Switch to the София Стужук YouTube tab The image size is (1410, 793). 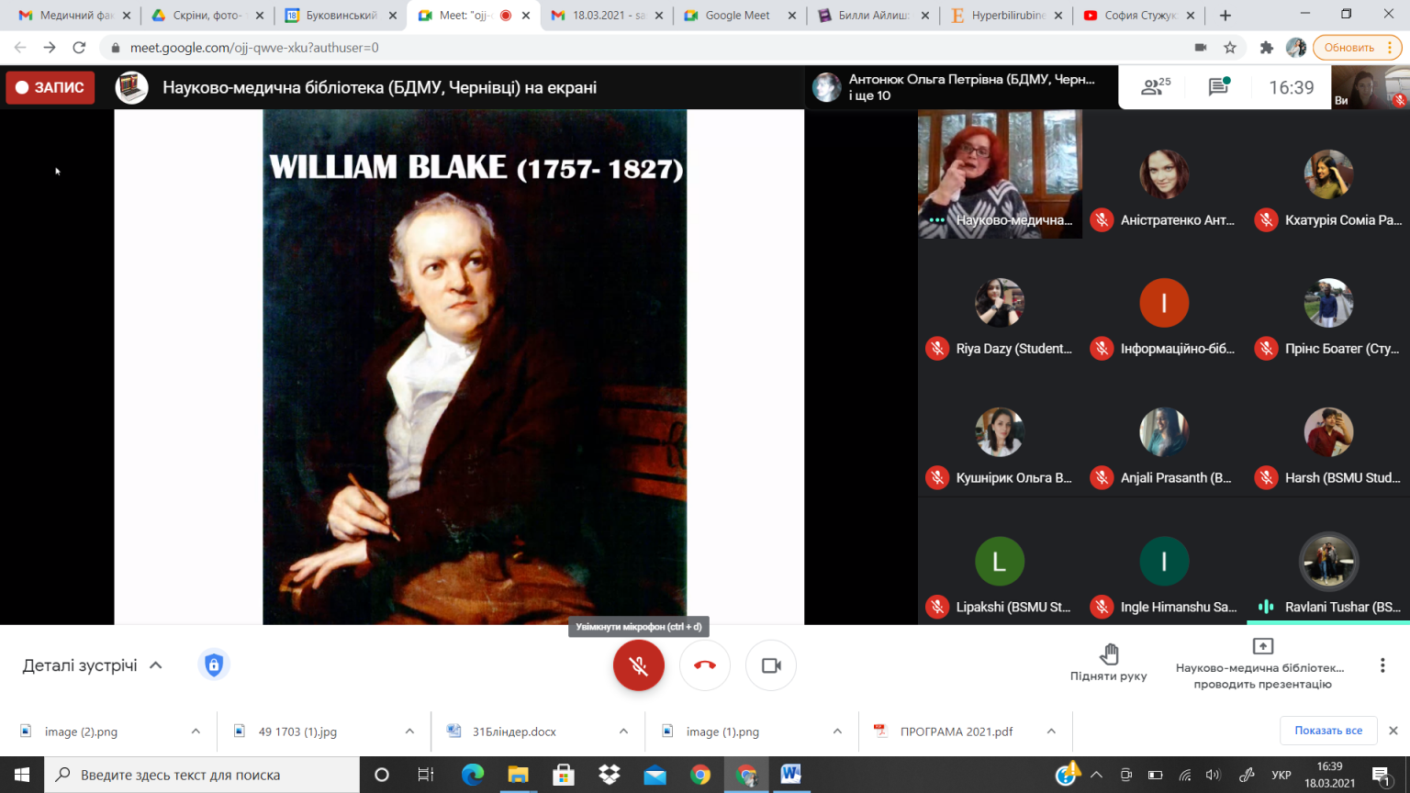[1138, 16]
